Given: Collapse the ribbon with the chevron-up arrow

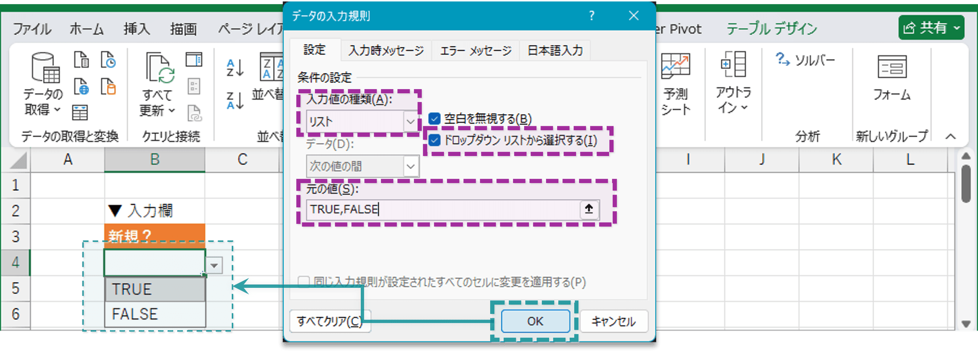Looking at the screenshot, I should pos(950,136).
